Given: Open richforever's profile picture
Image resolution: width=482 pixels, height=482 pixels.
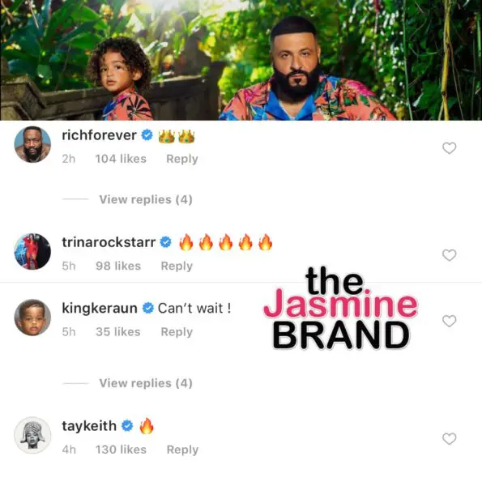Looking at the screenshot, I should (x=32, y=144).
